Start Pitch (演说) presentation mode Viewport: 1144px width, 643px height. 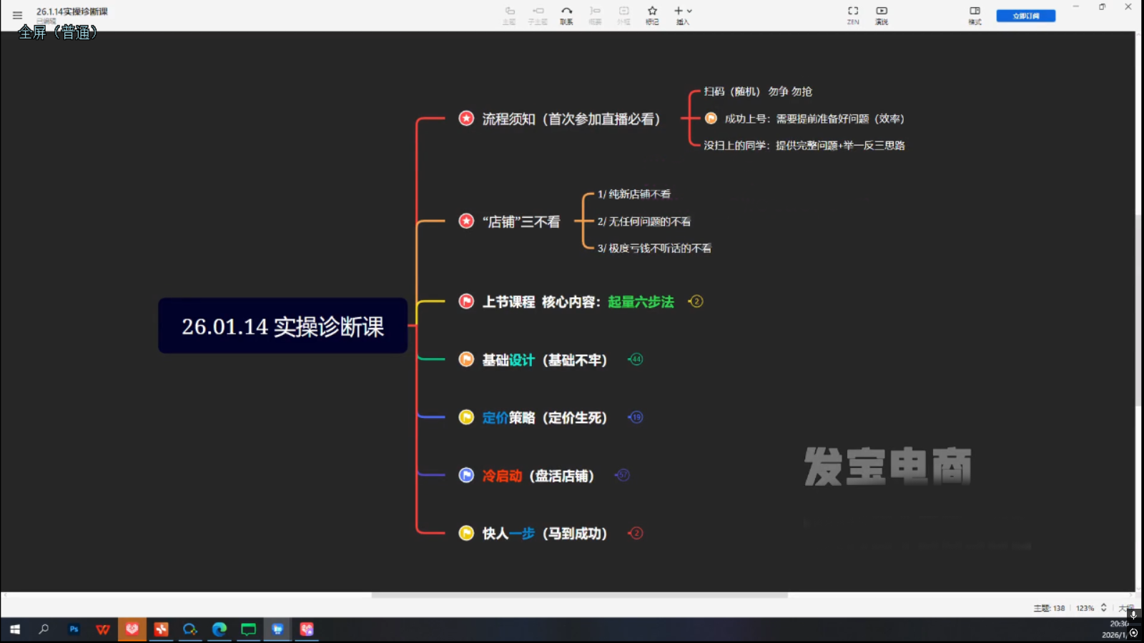(x=882, y=14)
